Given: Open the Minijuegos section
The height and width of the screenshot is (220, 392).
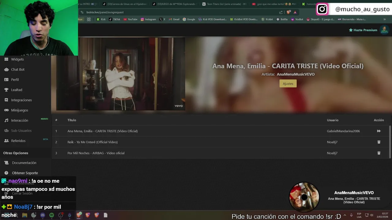Looking at the screenshot, I should pyautogui.click(x=20, y=110).
